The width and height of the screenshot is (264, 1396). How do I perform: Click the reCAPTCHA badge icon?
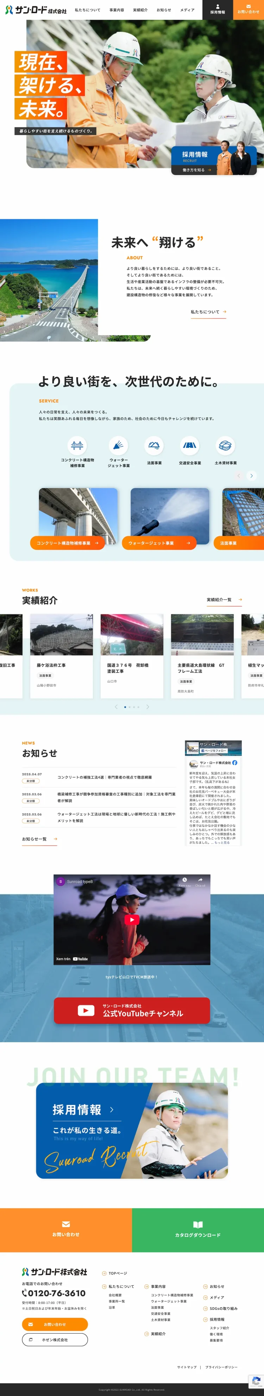pyautogui.click(x=256, y=1381)
